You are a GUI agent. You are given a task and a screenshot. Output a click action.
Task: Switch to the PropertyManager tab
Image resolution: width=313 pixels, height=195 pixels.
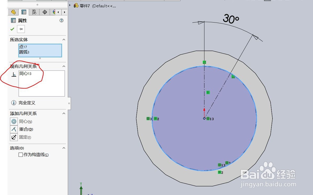(x=24, y=12)
